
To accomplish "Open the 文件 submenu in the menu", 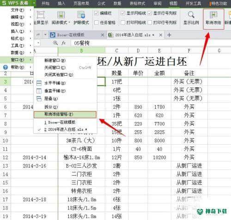I will [x=17, y=10].
